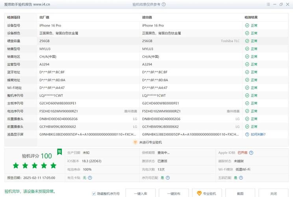The width and height of the screenshot is (293, 197).
Task: Click the 出厂值 cell F5DHD102WM90000RZ1
Action: [x=59, y=111]
